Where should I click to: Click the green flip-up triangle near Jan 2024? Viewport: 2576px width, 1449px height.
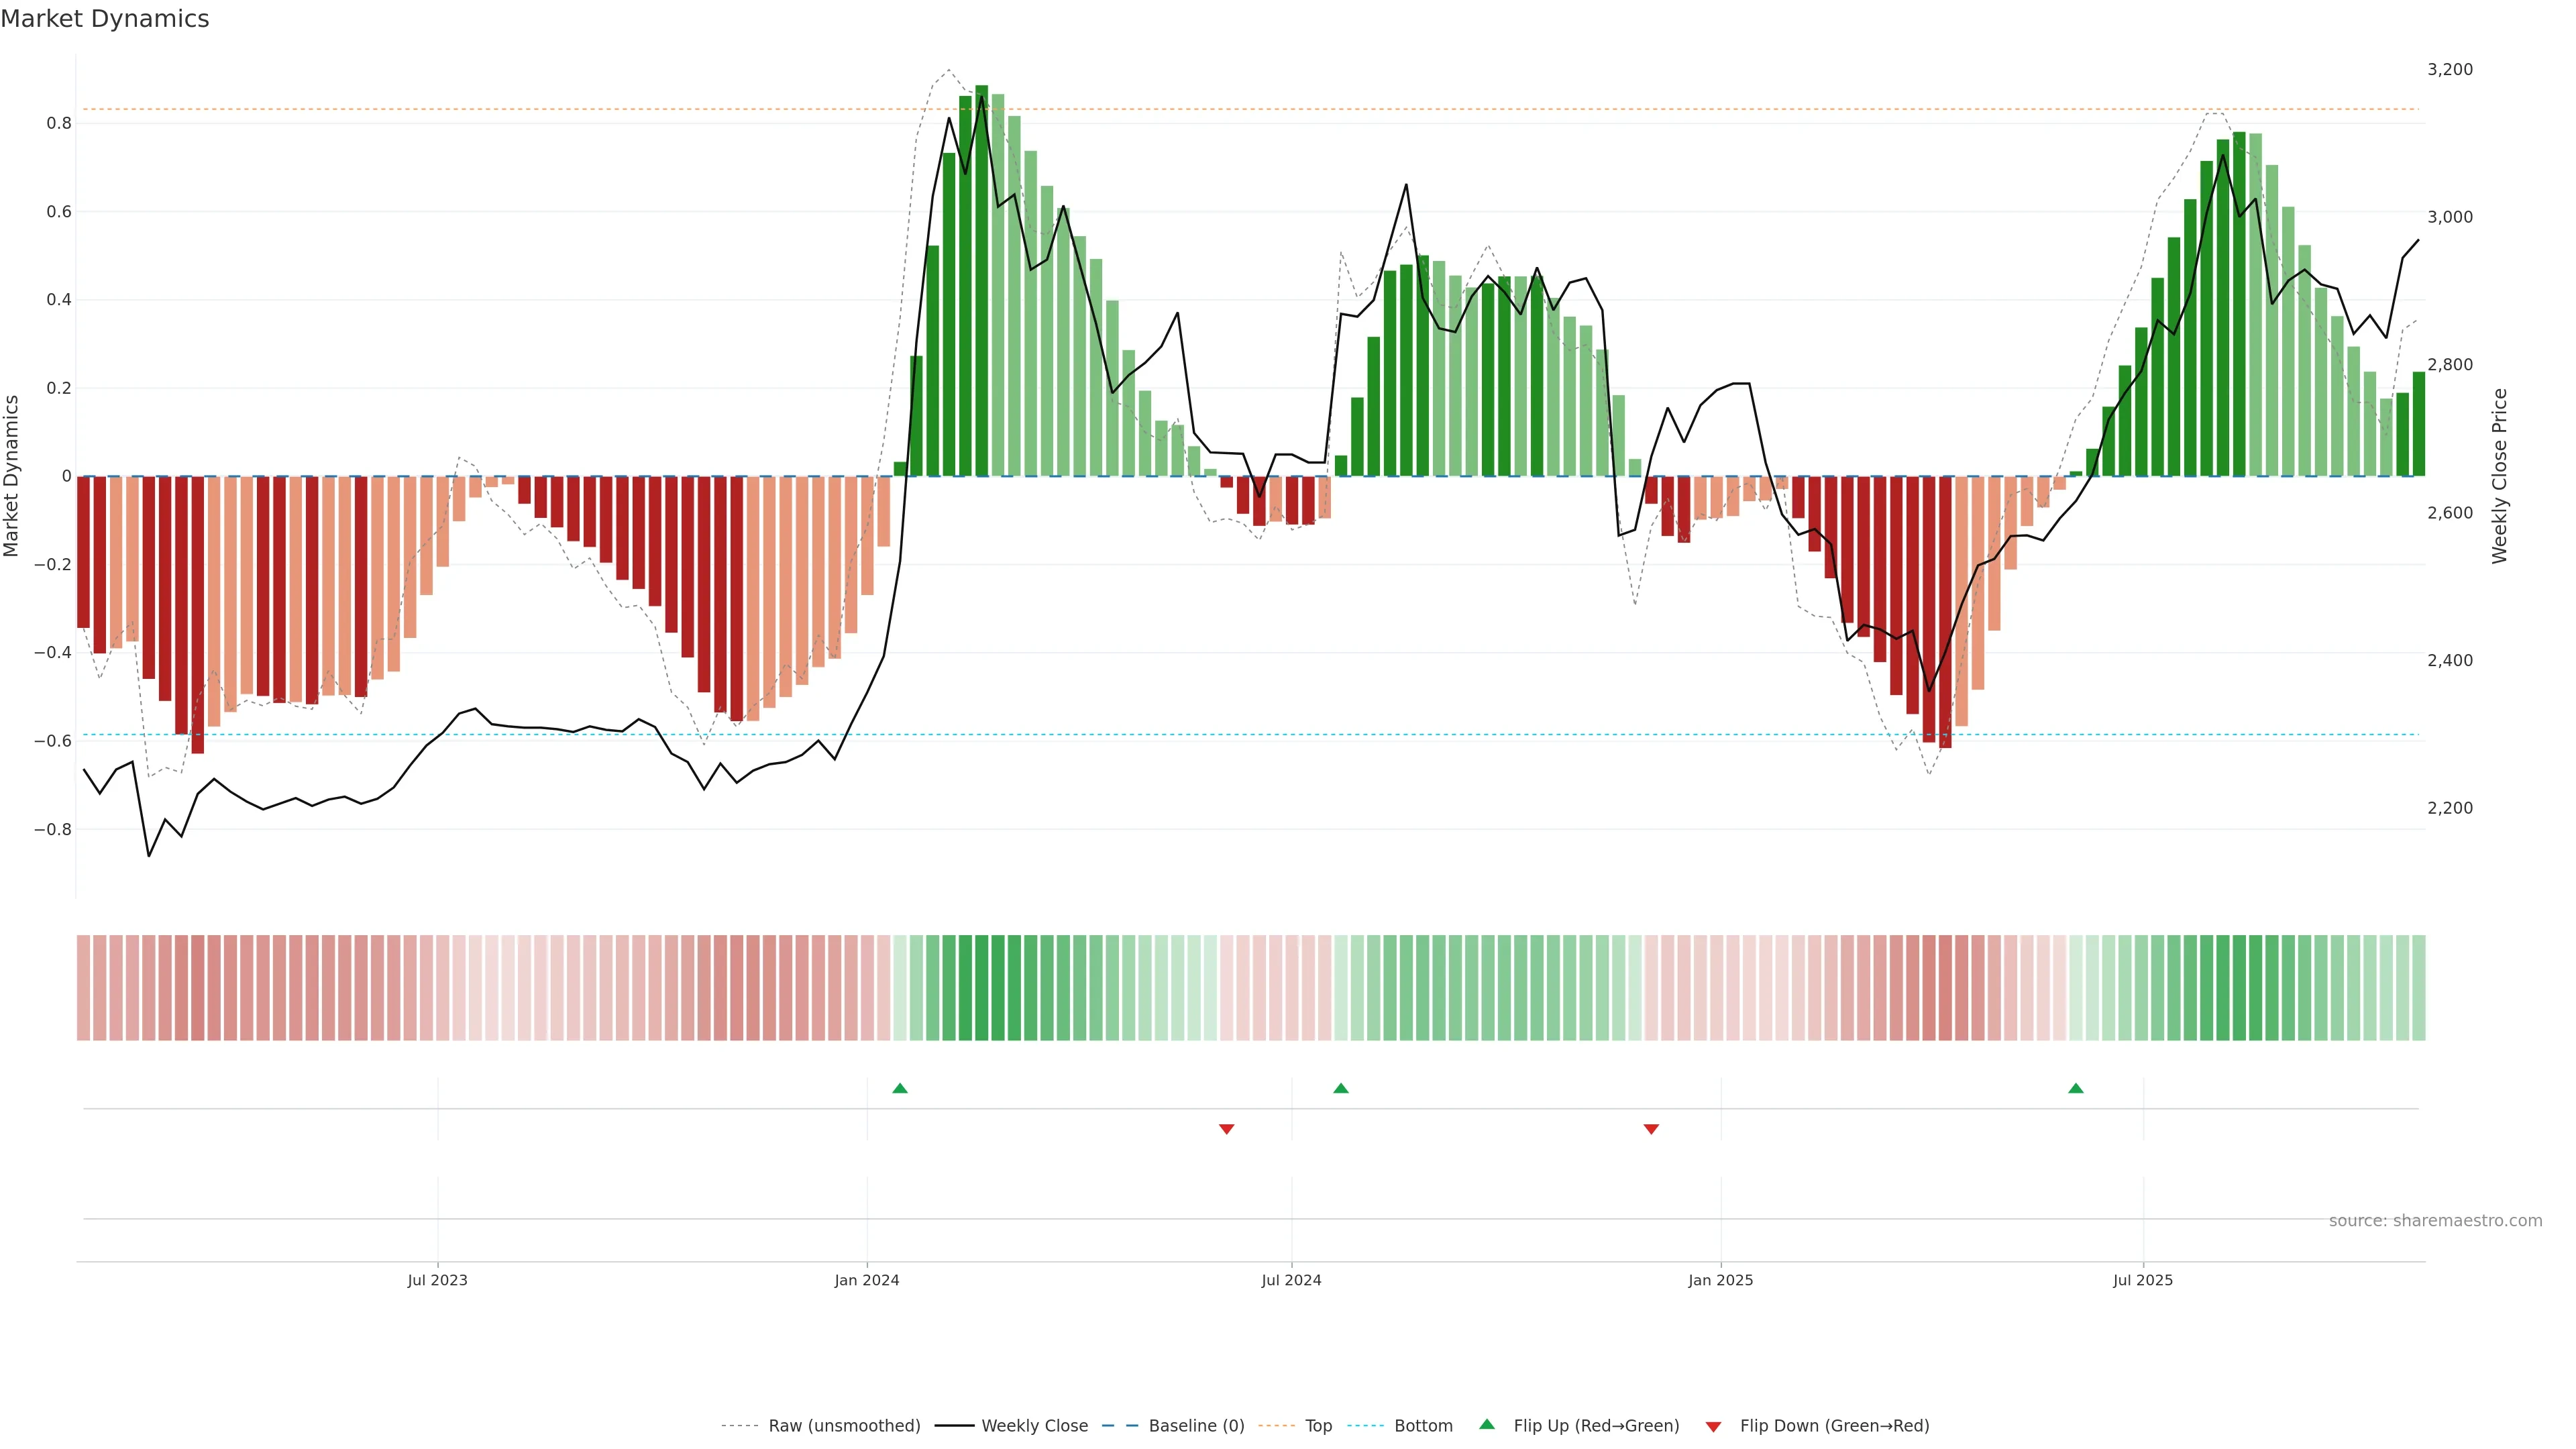point(899,1088)
